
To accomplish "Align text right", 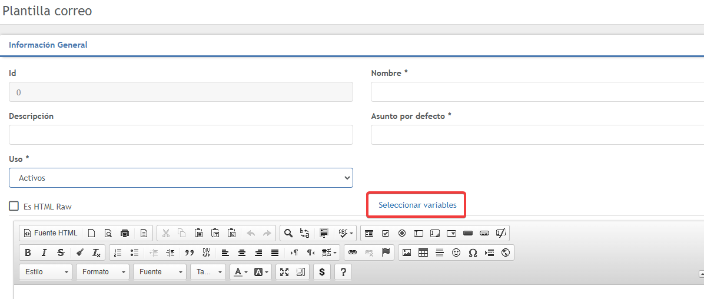I will pyautogui.click(x=258, y=253).
